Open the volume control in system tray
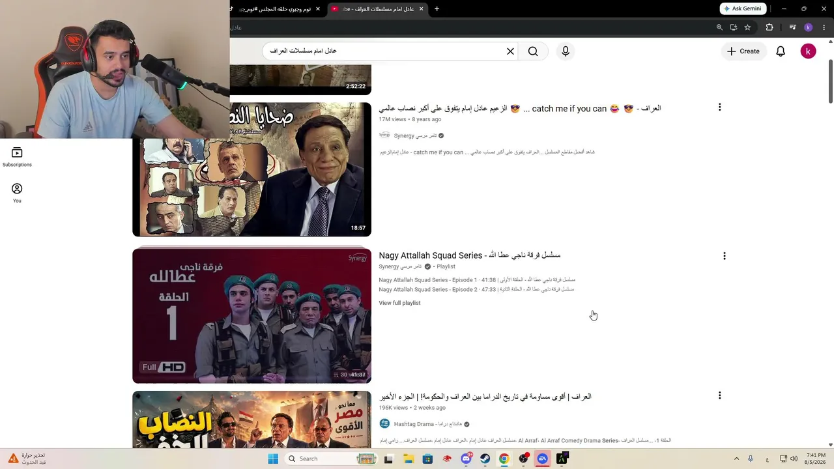The width and height of the screenshot is (834, 469). (x=794, y=459)
